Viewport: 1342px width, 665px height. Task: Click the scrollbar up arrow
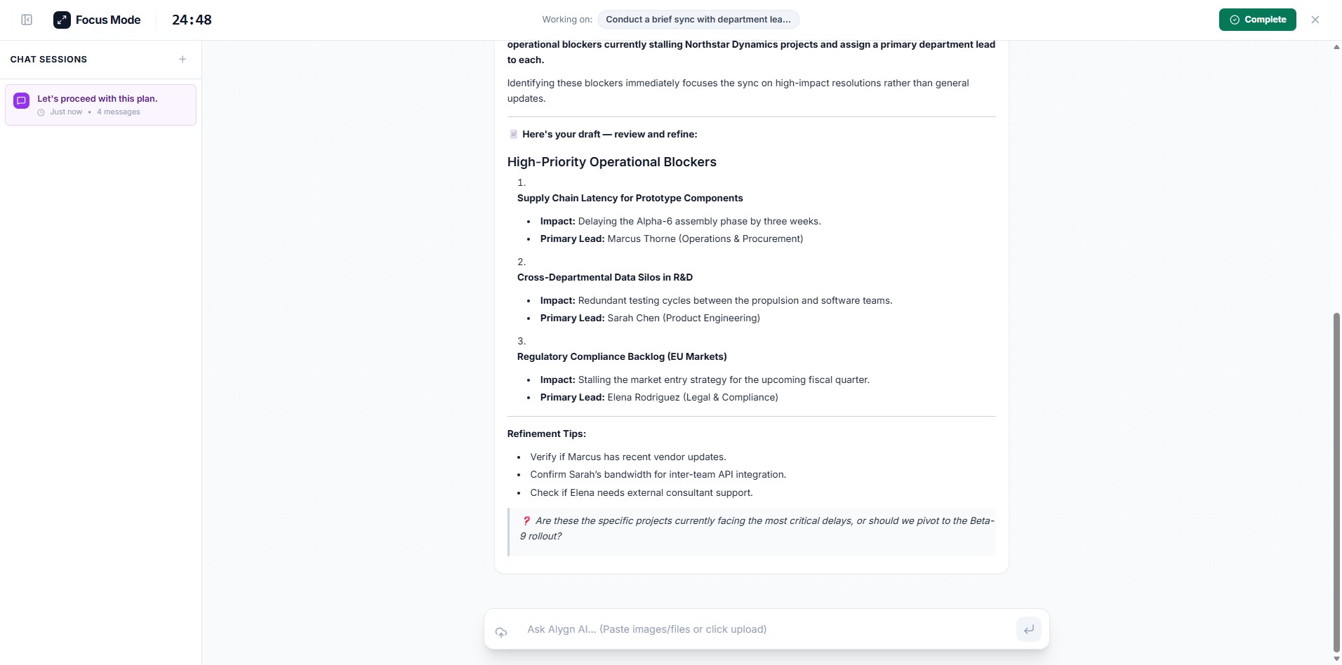1336,47
